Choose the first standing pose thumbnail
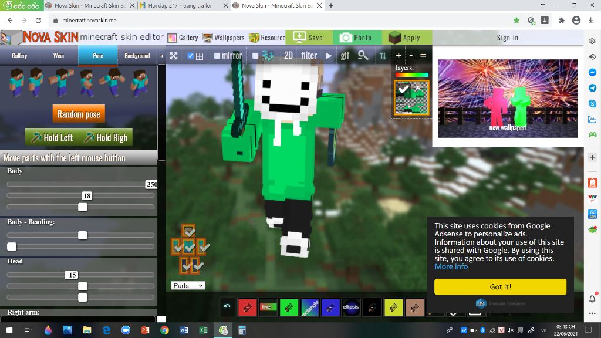This screenshot has width=601, height=338. (x=16, y=82)
